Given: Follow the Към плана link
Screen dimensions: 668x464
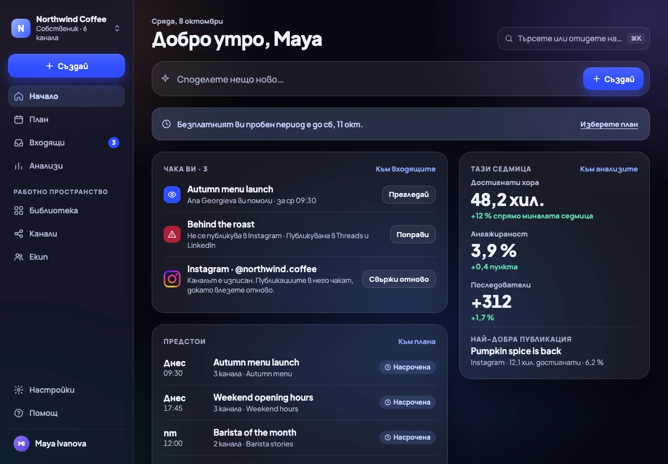Looking at the screenshot, I should pyautogui.click(x=417, y=341).
